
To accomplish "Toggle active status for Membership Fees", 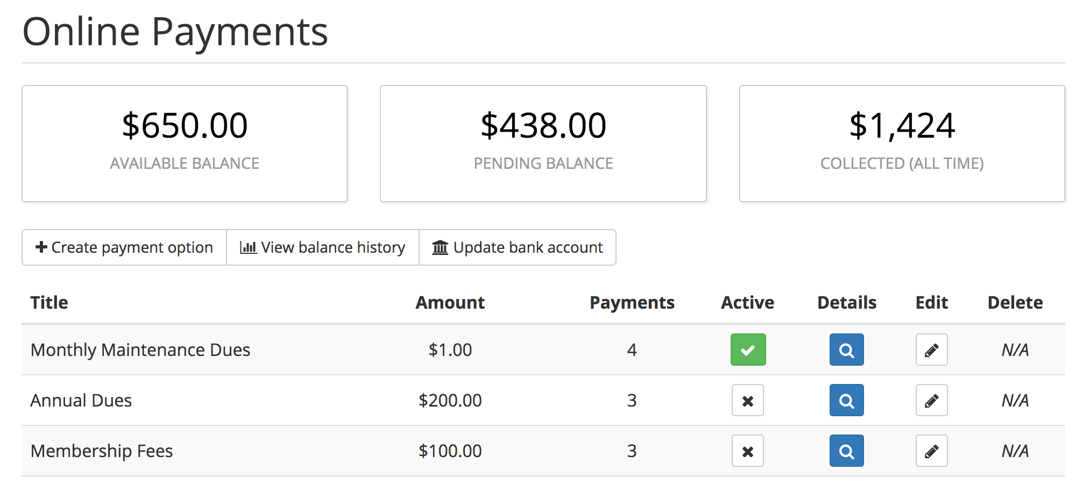I will (747, 451).
